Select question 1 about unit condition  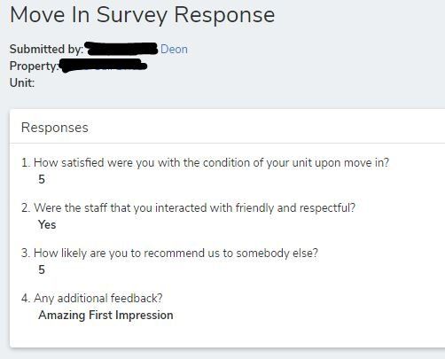(205, 163)
